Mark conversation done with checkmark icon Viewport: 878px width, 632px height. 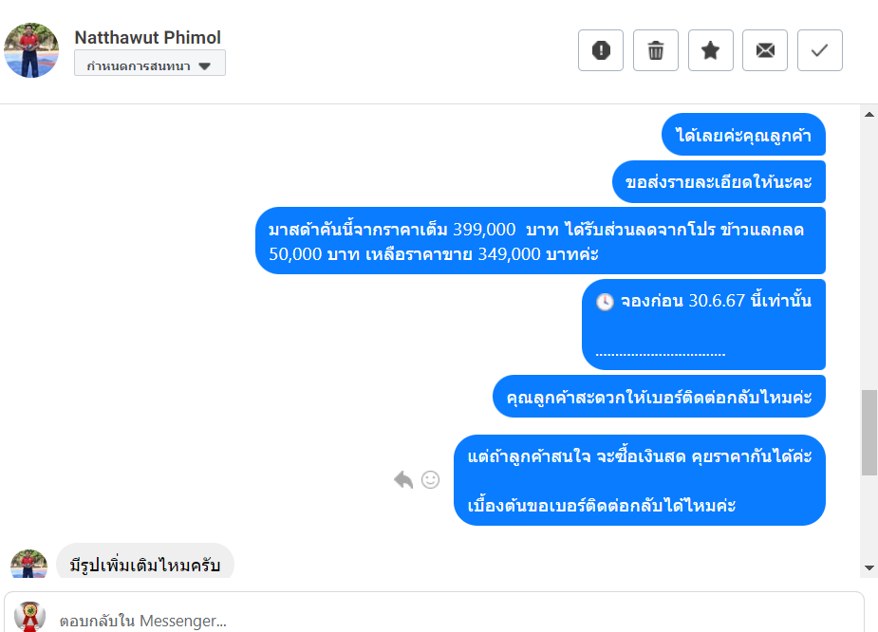point(820,50)
